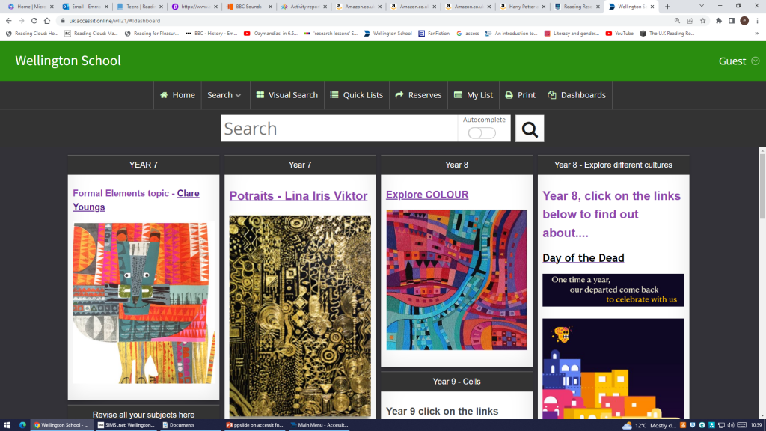Screen dimensions: 766x431
Task: Open the Dashboards menu item
Action: (577, 95)
